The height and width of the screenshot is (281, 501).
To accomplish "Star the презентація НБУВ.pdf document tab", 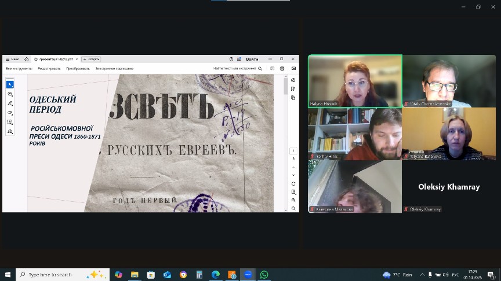I will coord(36,59).
